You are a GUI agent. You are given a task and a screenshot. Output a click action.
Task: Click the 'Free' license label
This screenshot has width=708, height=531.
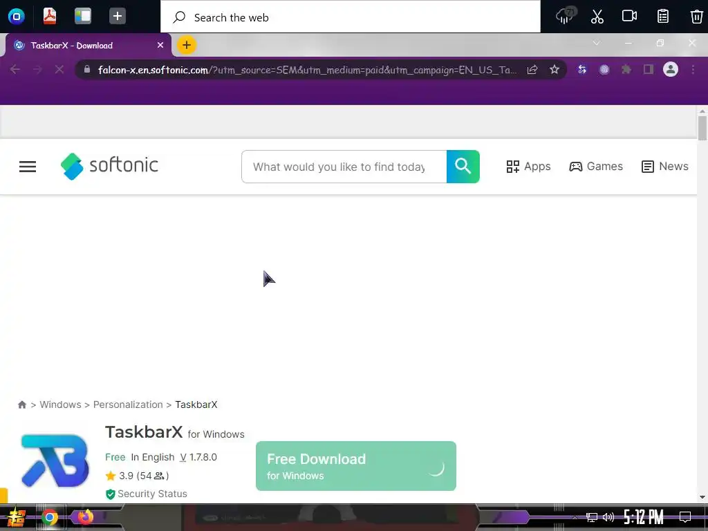point(115,457)
